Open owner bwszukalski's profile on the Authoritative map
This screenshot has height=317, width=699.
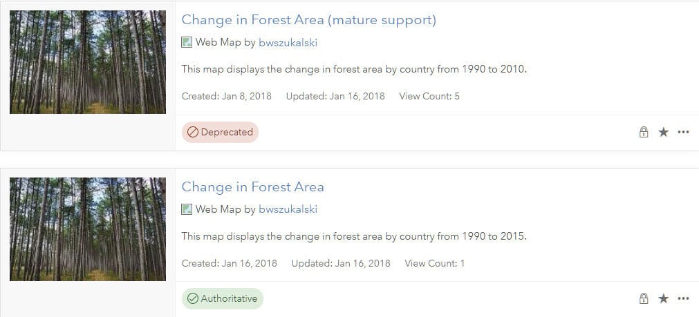tap(288, 209)
